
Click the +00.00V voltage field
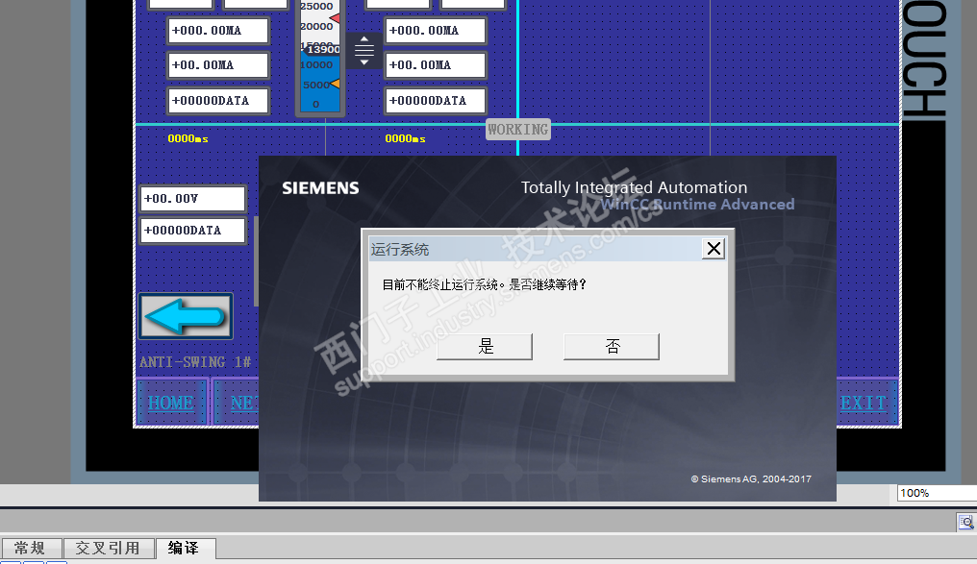(x=192, y=199)
